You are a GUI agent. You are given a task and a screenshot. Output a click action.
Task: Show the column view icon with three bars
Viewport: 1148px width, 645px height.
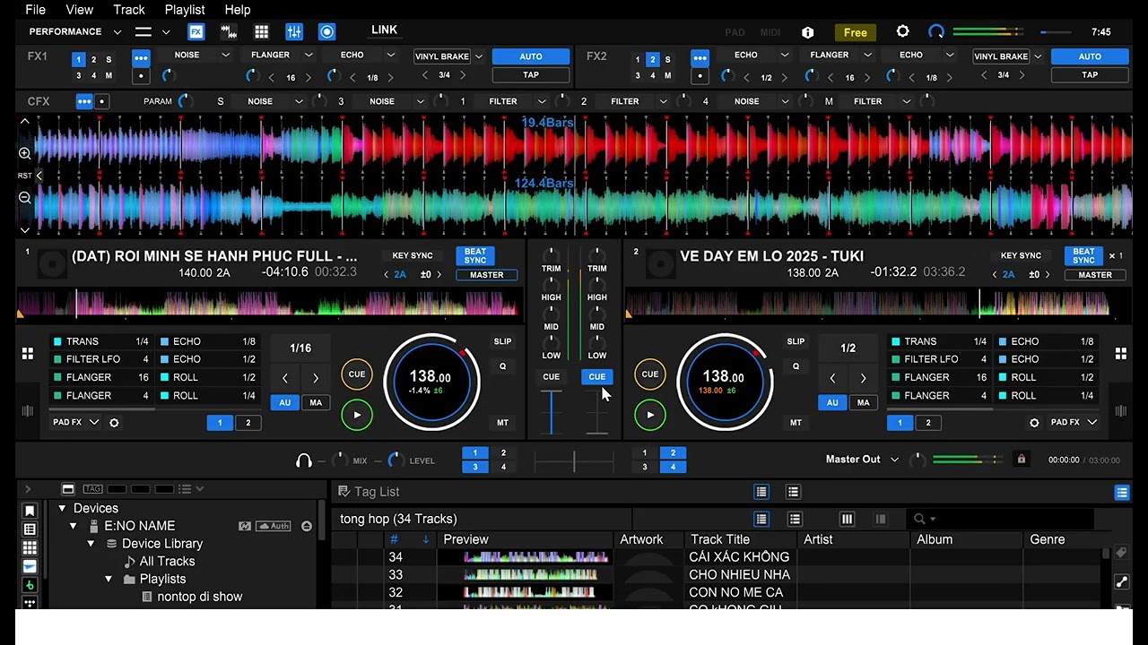847,519
